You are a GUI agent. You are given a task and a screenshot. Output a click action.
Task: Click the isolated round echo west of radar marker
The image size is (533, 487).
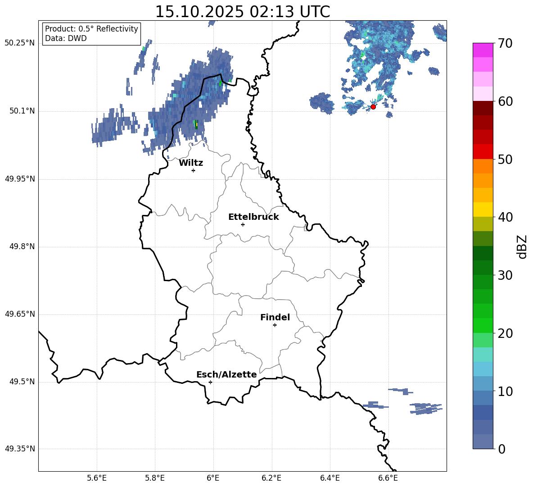coord(321,103)
